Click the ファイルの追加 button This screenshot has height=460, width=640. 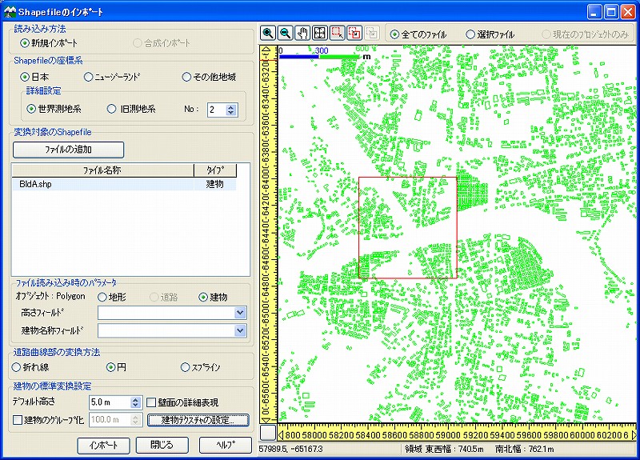click(x=68, y=150)
